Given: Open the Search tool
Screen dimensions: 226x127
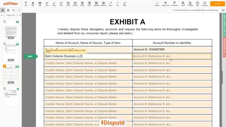Looking at the screenshot, I should pyautogui.click(x=183, y=4).
